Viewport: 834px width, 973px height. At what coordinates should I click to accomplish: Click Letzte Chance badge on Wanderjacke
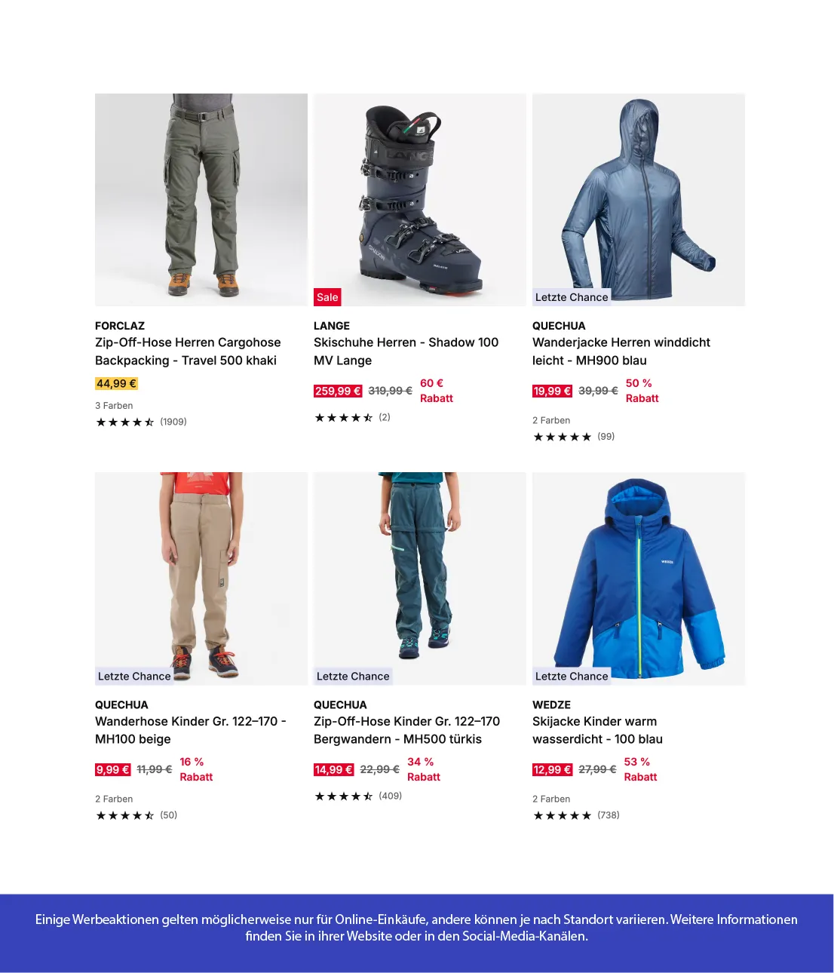coord(572,297)
